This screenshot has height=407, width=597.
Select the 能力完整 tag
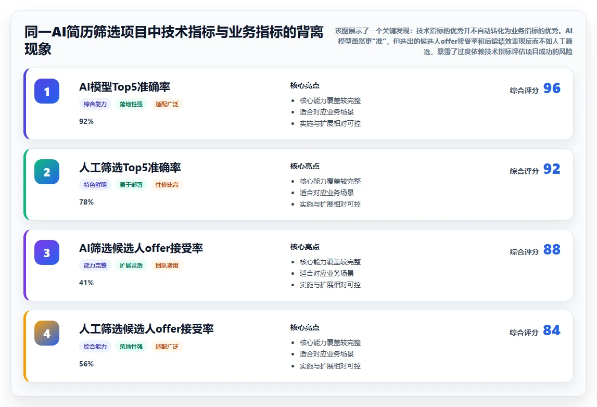(x=95, y=266)
